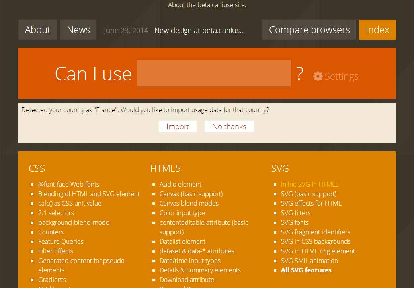Viewport: 414px width, 288px height.
Task: Open @font-face Web fonts feature
Action: (68, 184)
